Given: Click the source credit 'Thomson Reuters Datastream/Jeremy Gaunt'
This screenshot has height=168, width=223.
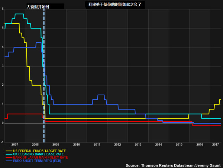Looking at the screenshot, I should 181,165.
